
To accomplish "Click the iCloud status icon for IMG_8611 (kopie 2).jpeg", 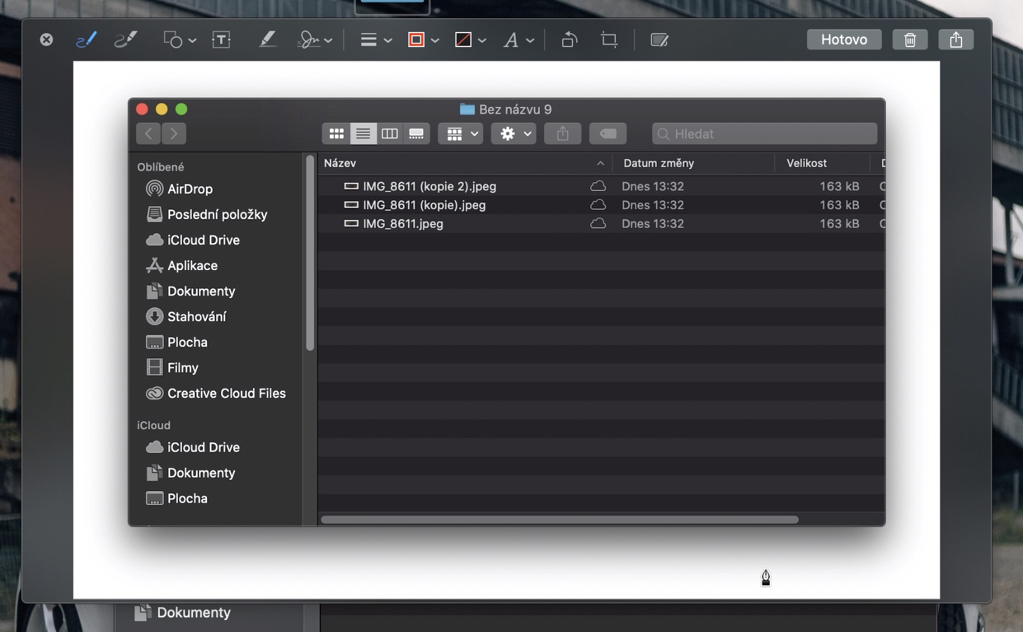I will [x=598, y=186].
